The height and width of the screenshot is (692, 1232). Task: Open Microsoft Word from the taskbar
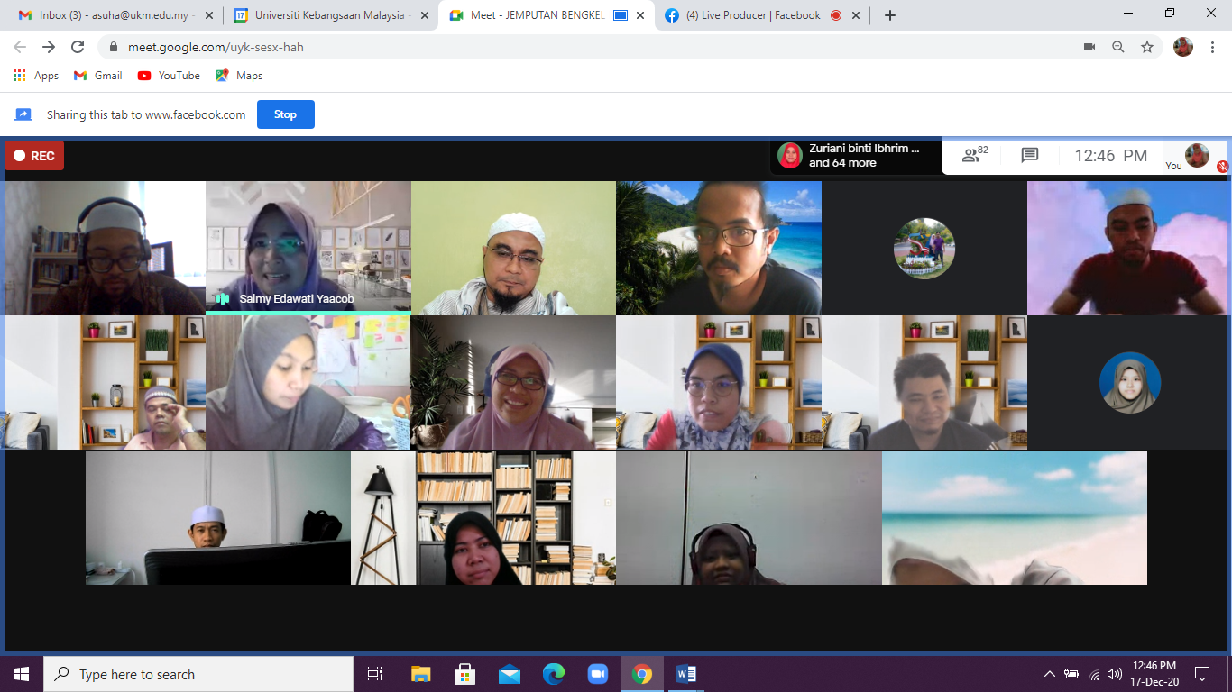point(685,674)
